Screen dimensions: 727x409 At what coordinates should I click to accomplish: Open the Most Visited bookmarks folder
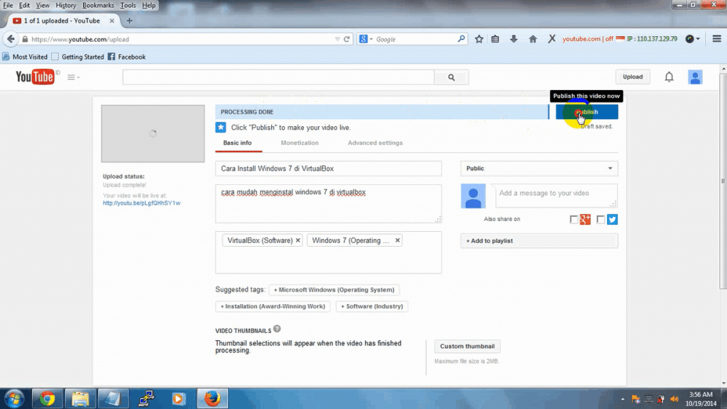coord(25,57)
